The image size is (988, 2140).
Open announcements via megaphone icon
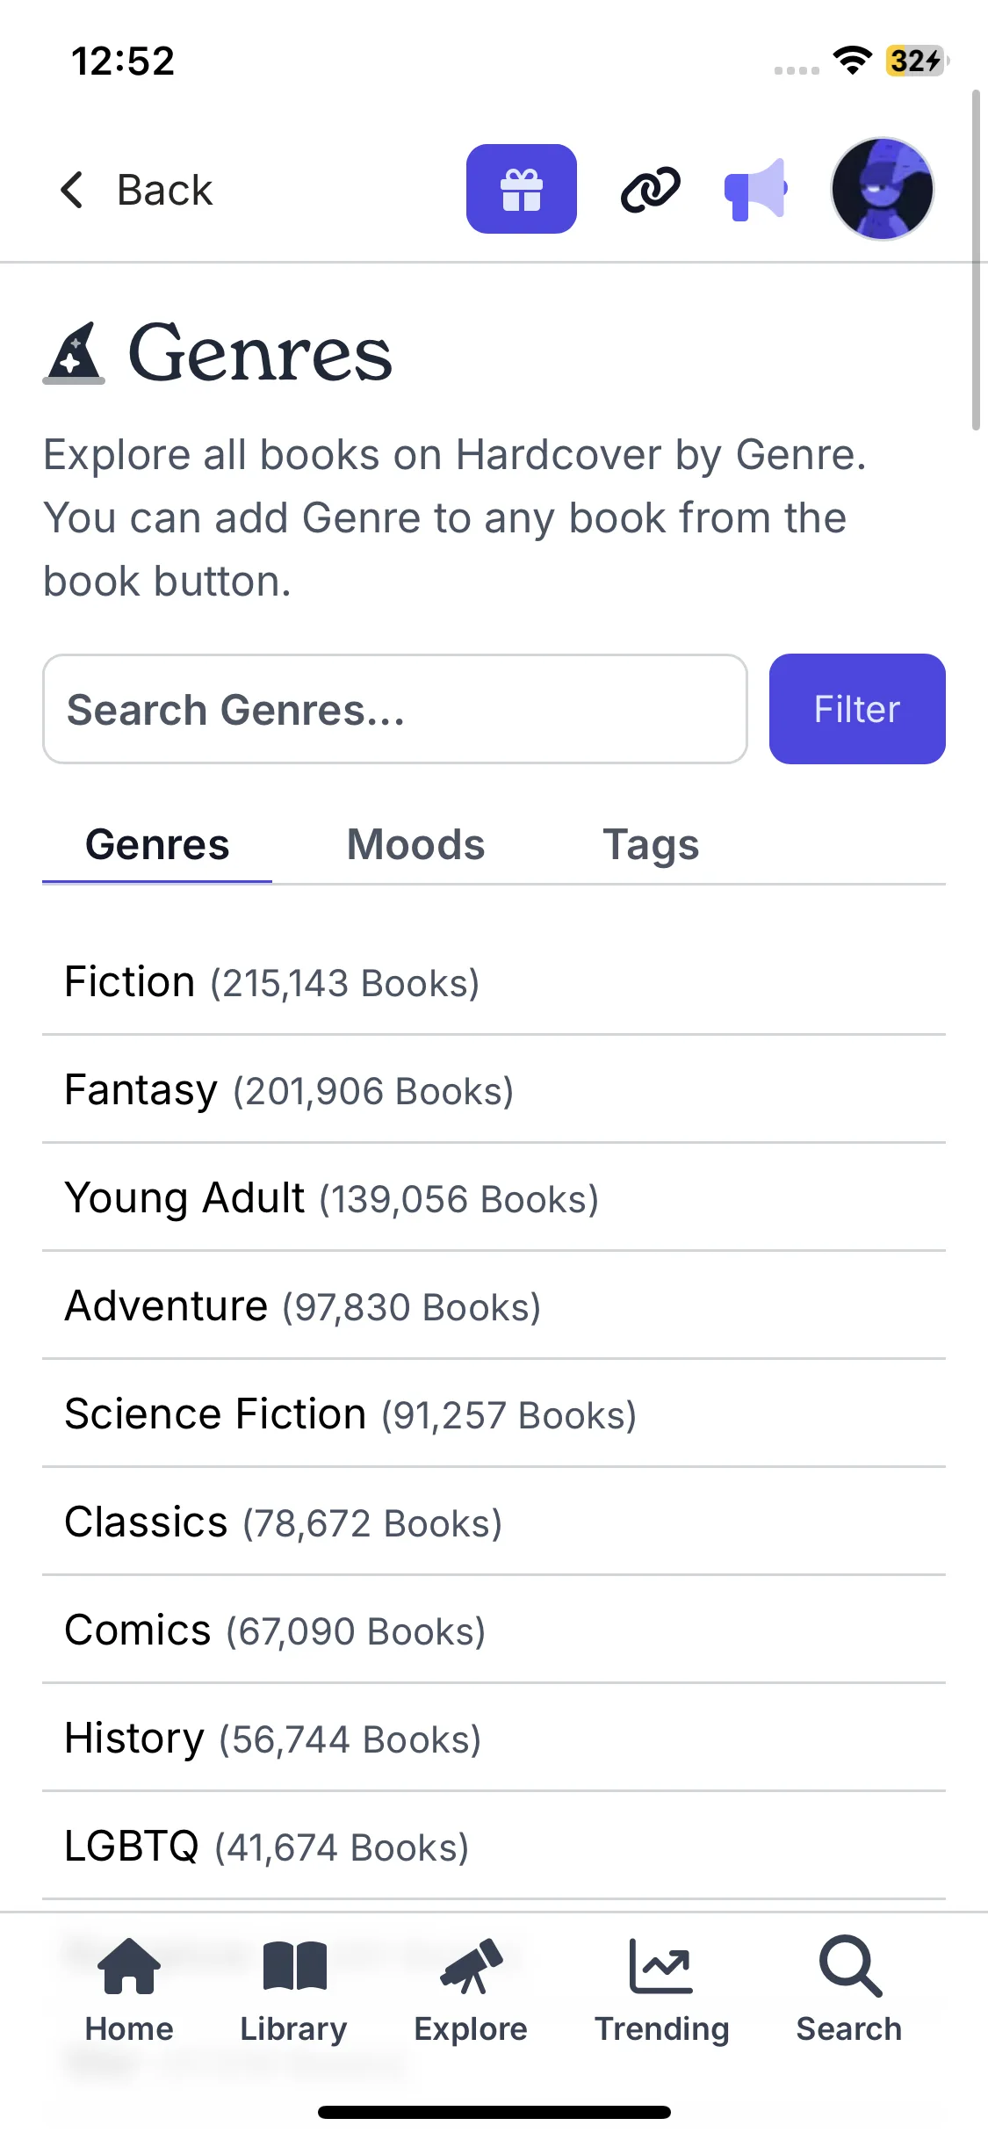point(755,189)
